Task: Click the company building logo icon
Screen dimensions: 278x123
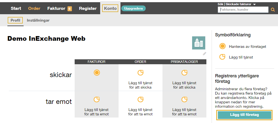Action: (199, 43)
